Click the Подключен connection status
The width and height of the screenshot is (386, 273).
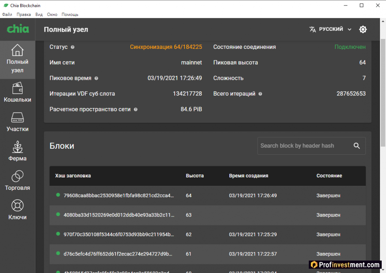350,47
